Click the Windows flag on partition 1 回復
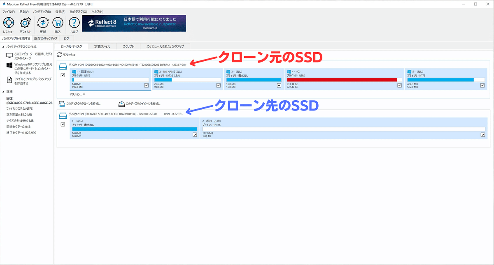This screenshot has width=494, height=265. [74, 71]
